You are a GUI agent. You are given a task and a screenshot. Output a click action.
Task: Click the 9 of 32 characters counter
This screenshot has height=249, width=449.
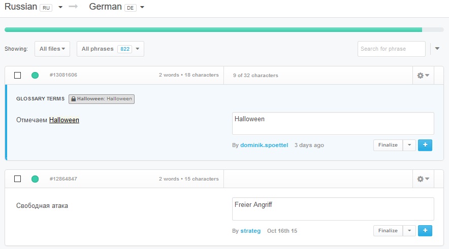click(255, 75)
